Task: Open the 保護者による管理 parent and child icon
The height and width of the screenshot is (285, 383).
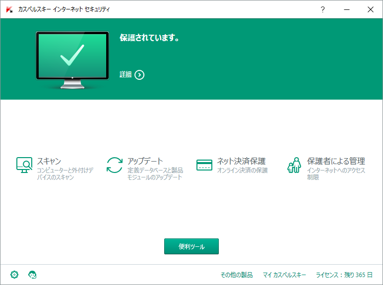Action: (294, 165)
